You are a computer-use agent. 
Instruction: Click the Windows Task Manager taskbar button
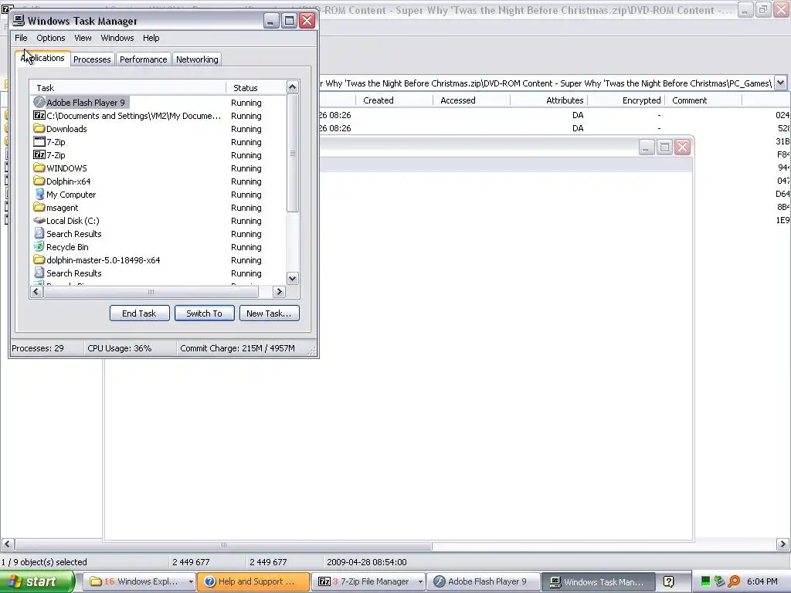[599, 582]
